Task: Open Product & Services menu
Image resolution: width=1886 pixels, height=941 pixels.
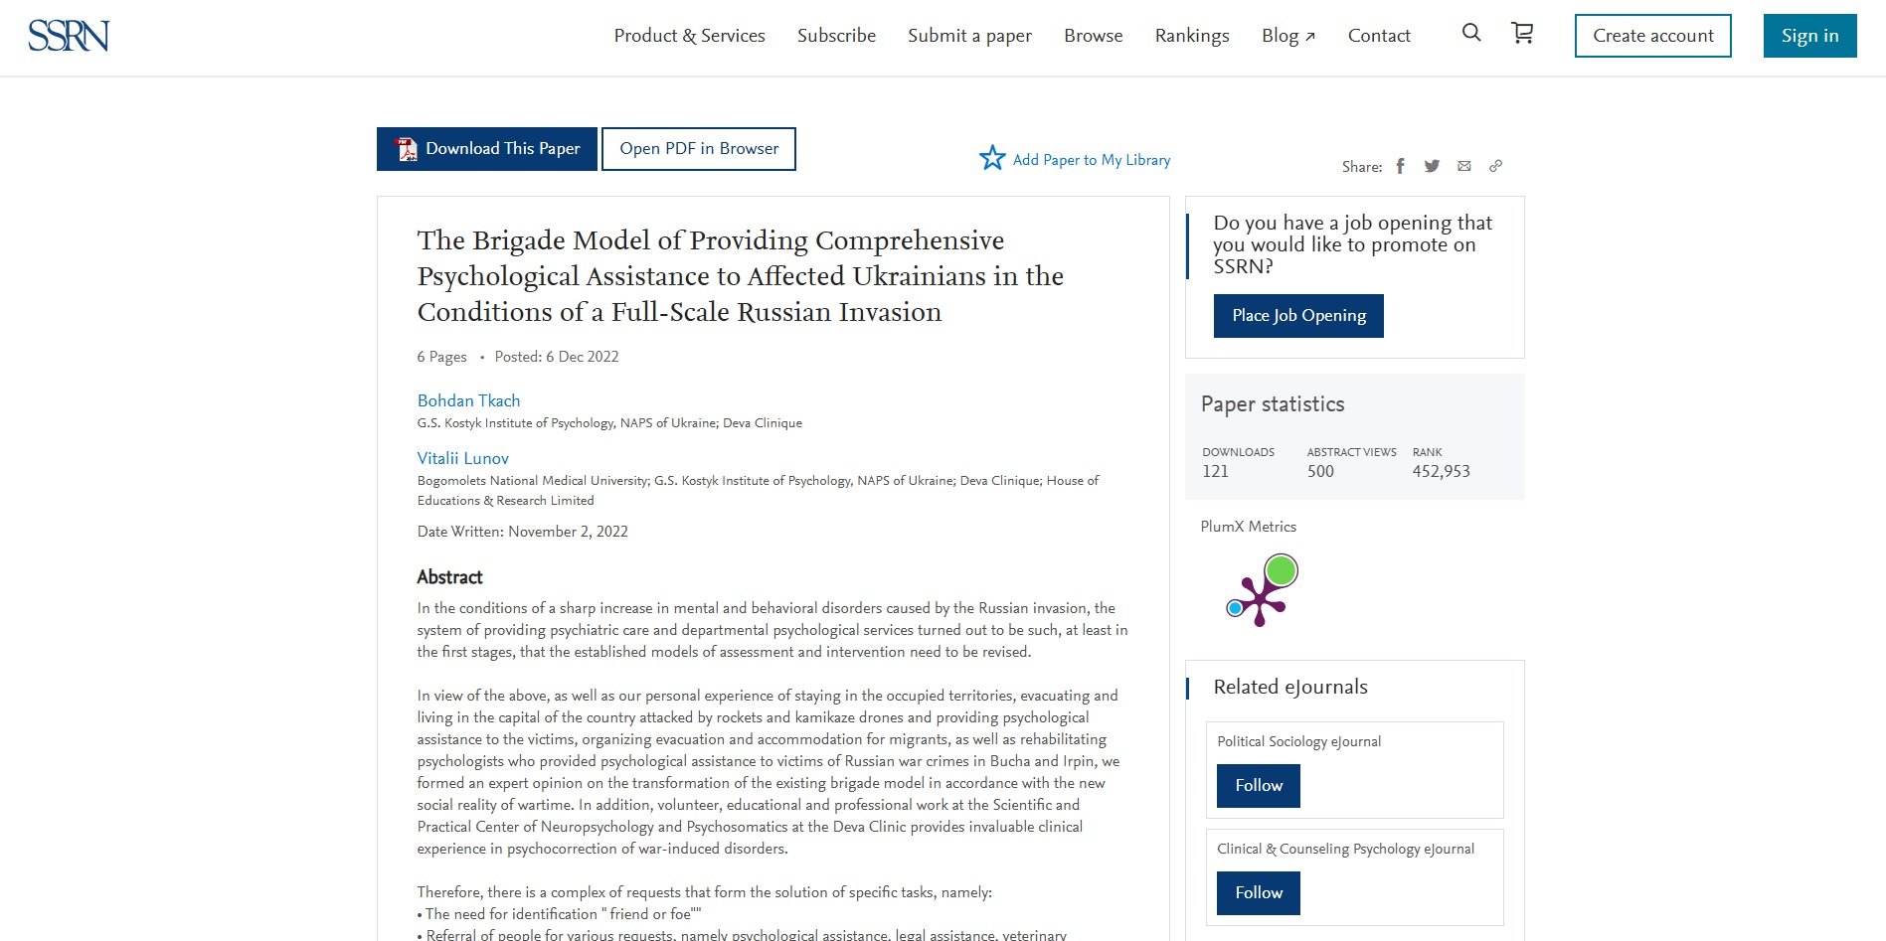Action: click(x=689, y=36)
